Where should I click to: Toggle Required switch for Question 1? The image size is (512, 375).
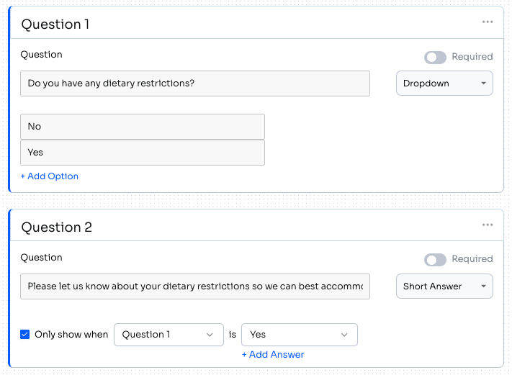435,58
